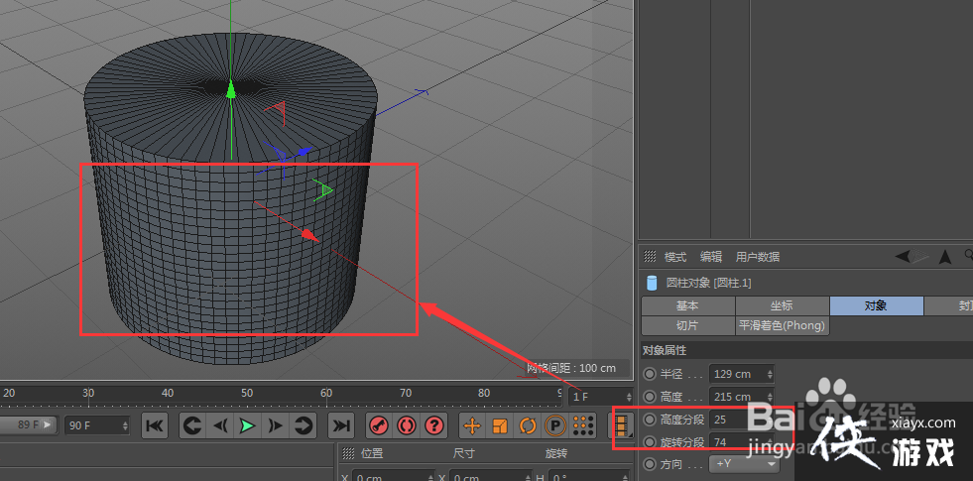Click frame 30 on the timeline ruler
973x481 pixels.
88,393
